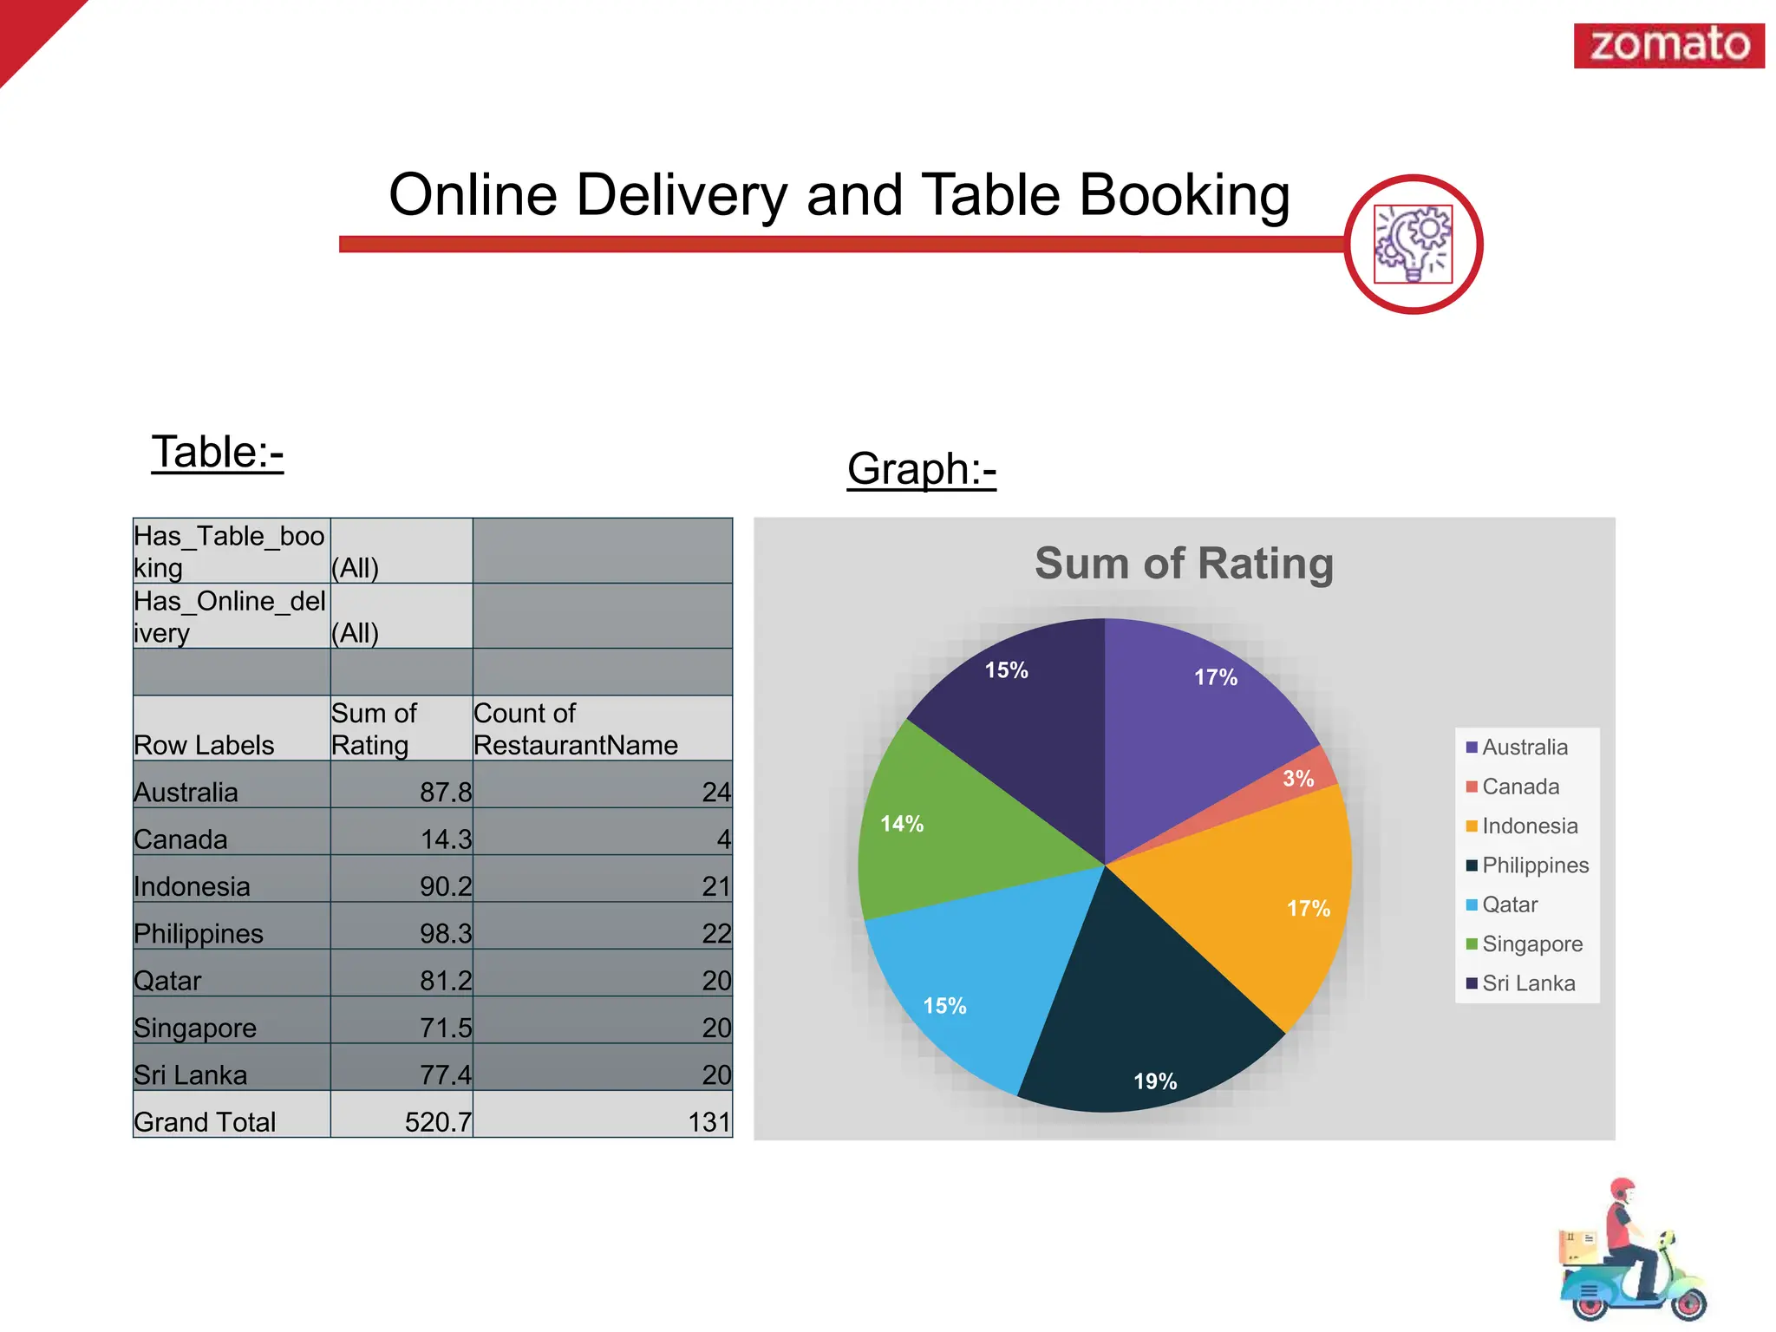Select the Indonesia legend color swatch
The width and height of the screenshot is (1776, 1332).
(x=1471, y=826)
